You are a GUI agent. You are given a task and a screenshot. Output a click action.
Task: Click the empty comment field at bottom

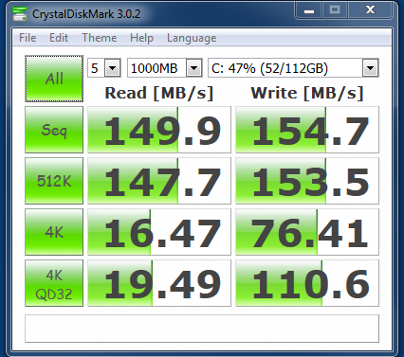(x=202, y=329)
